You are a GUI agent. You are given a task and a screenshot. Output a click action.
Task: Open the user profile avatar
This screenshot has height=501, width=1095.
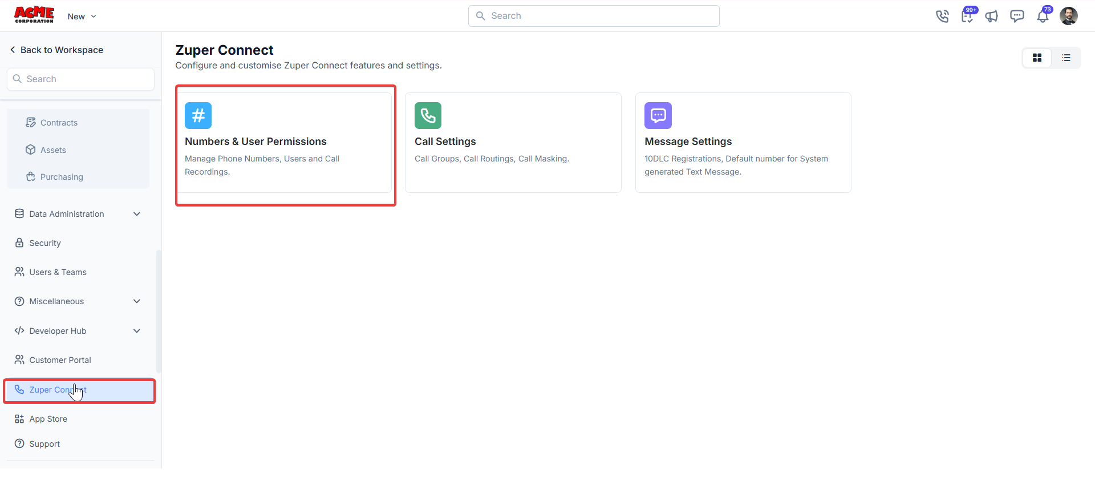pos(1069,16)
